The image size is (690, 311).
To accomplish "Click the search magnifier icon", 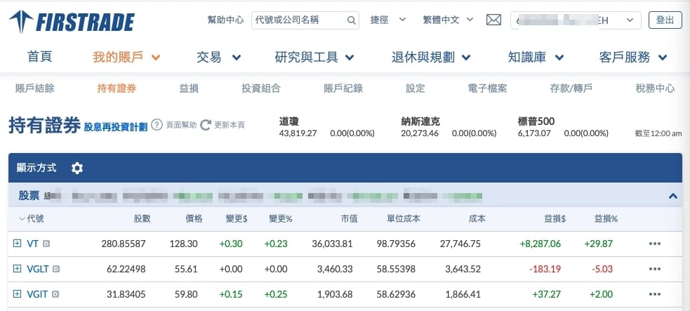I will [x=351, y=20].
